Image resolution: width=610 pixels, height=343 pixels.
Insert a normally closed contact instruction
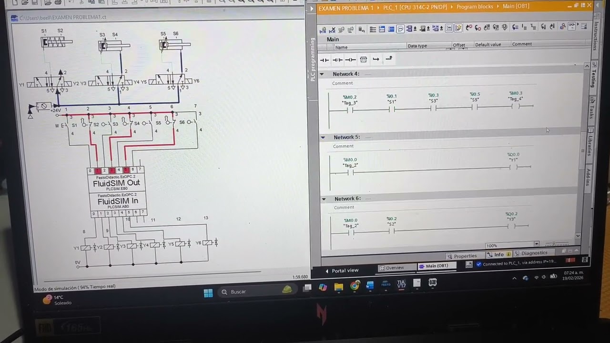[337, 60]
